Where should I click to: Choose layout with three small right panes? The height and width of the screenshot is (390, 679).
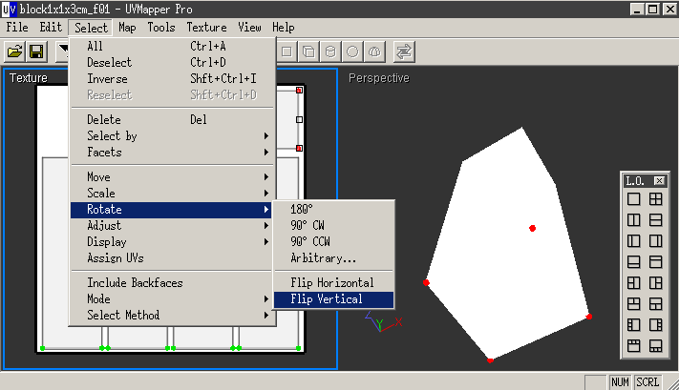(656, 325)
